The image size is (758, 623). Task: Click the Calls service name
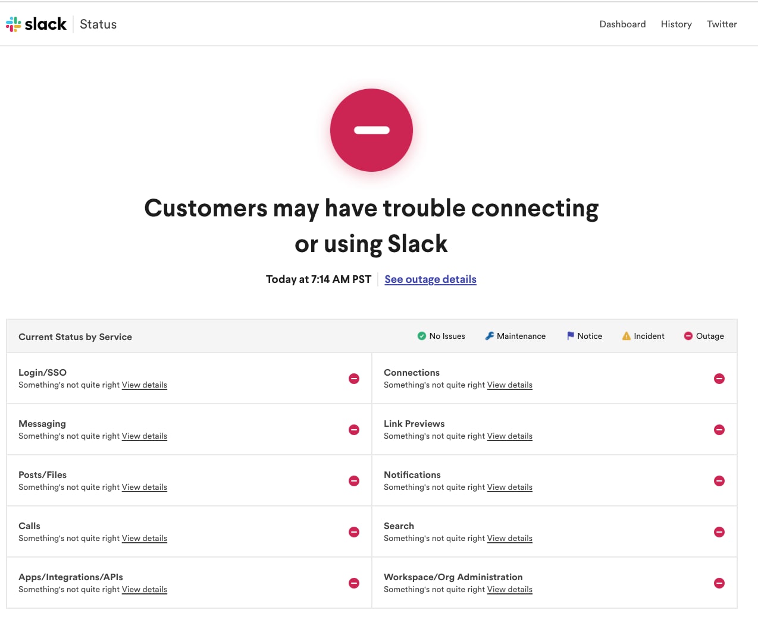tap(29, 526)
